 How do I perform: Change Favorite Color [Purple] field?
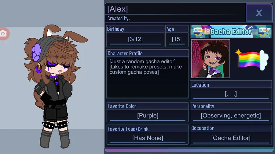(x=148, y=115)
